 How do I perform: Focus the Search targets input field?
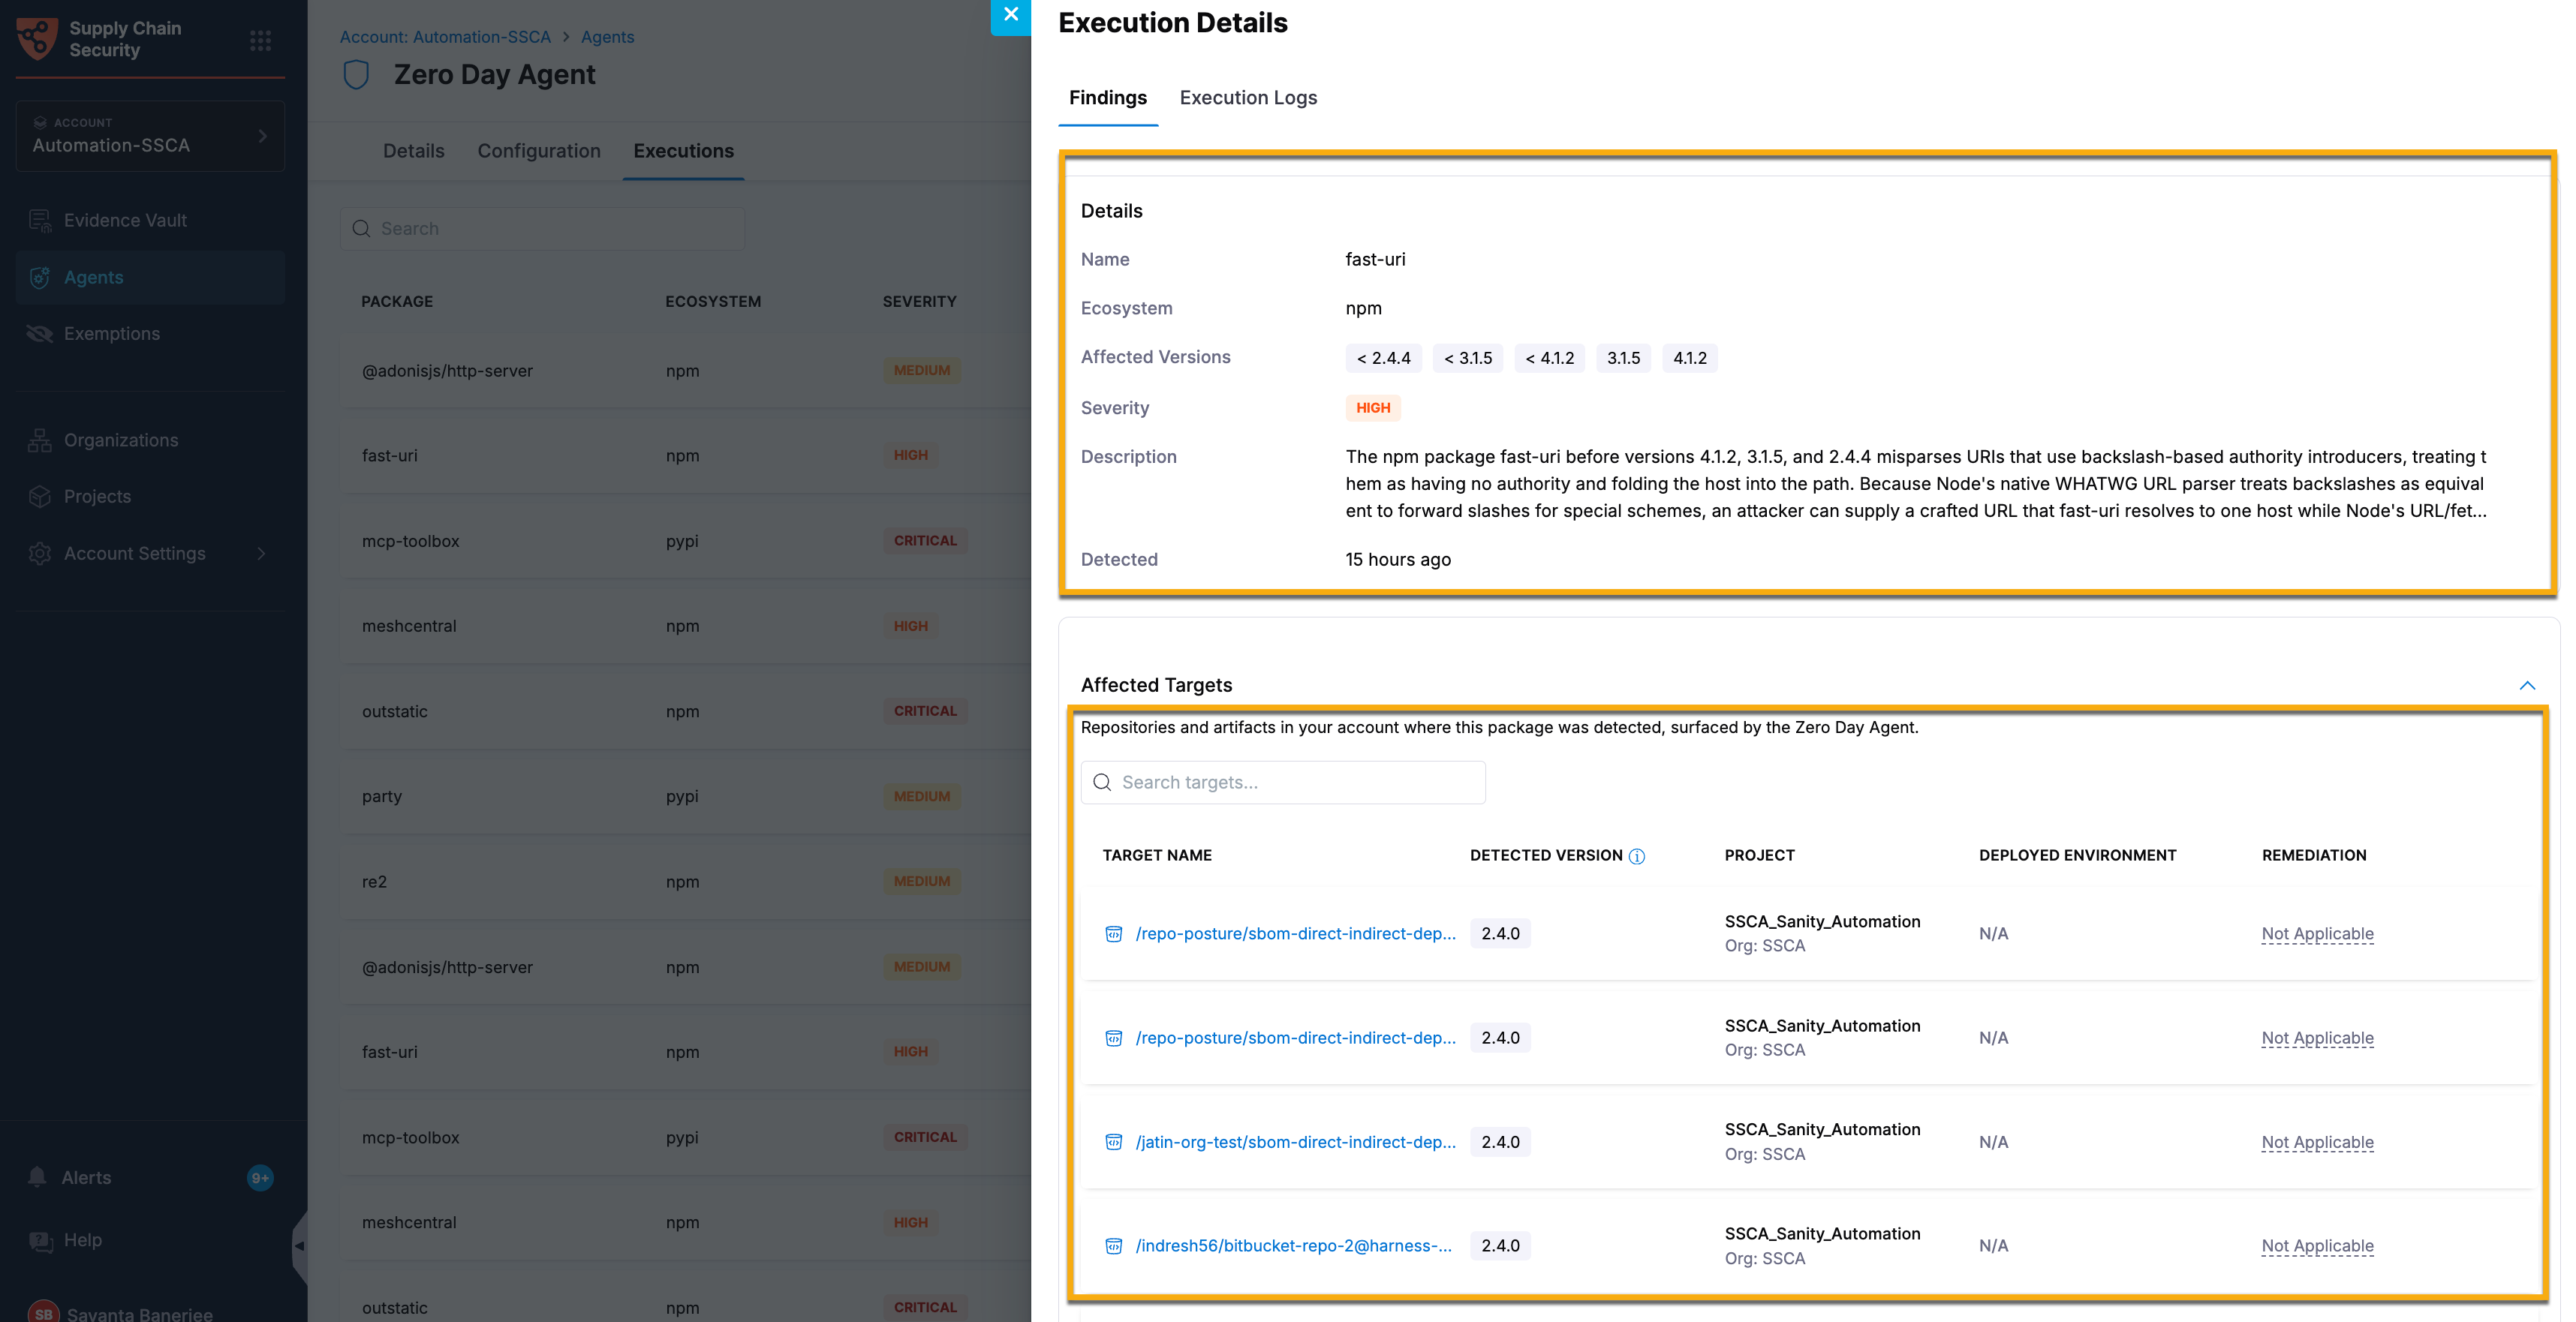pyautogui.click(x=1283, y=783)
